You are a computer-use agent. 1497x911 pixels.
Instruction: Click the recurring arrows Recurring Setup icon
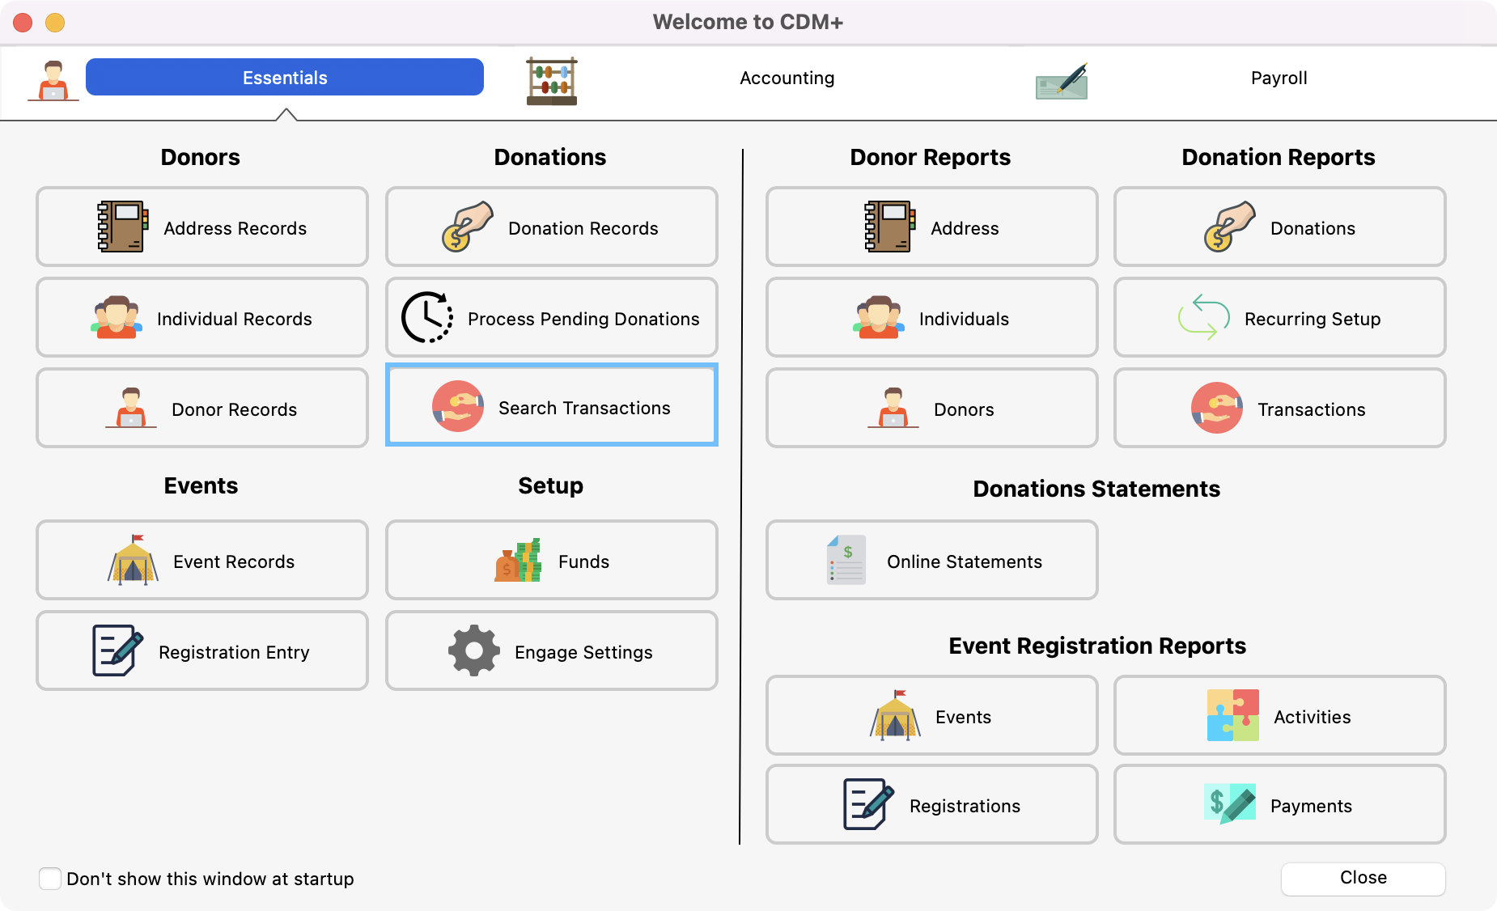1203,318
